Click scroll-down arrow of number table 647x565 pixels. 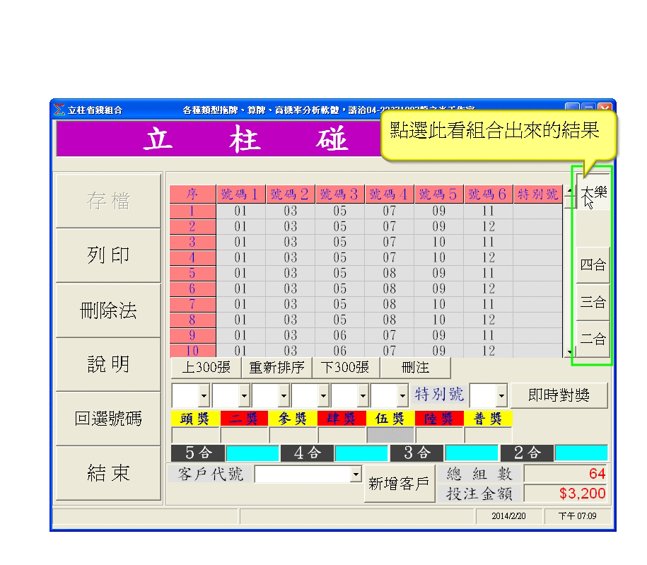570,352
